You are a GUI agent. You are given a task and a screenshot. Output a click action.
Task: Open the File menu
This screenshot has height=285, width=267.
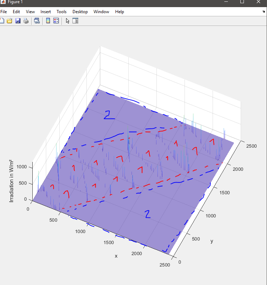[x=4, y=12]
